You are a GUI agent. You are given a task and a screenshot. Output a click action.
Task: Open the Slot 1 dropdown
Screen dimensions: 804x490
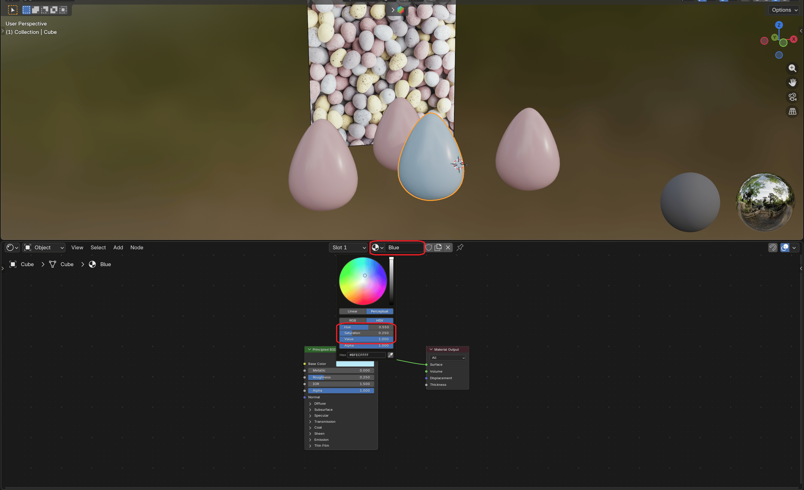pyautogui.click(x=348, y=248)
